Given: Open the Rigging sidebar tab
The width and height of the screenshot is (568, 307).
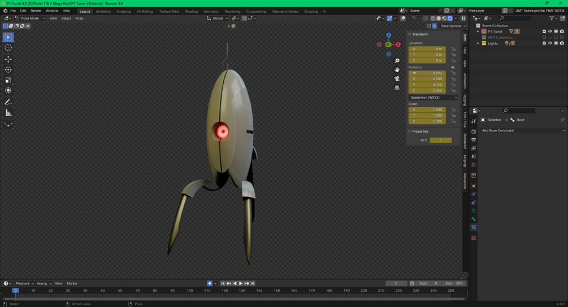Looking at the screenshot, I should (x=465, y=100).
